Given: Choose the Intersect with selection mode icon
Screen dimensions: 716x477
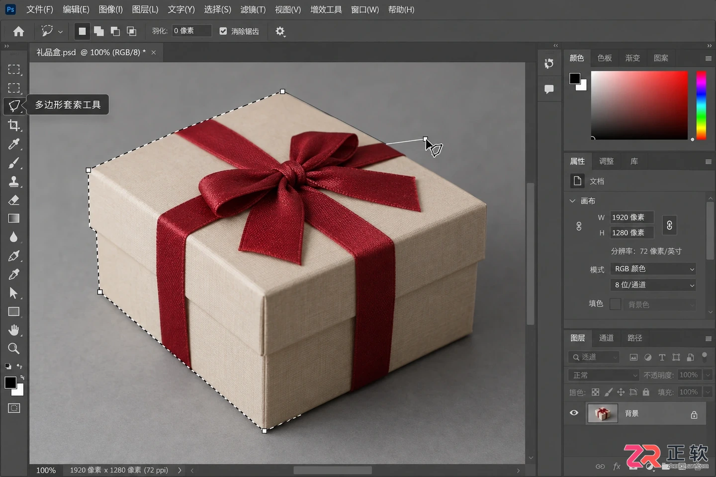Looking at the screenshot, I should pyautogui.click(x=132, y=31).
